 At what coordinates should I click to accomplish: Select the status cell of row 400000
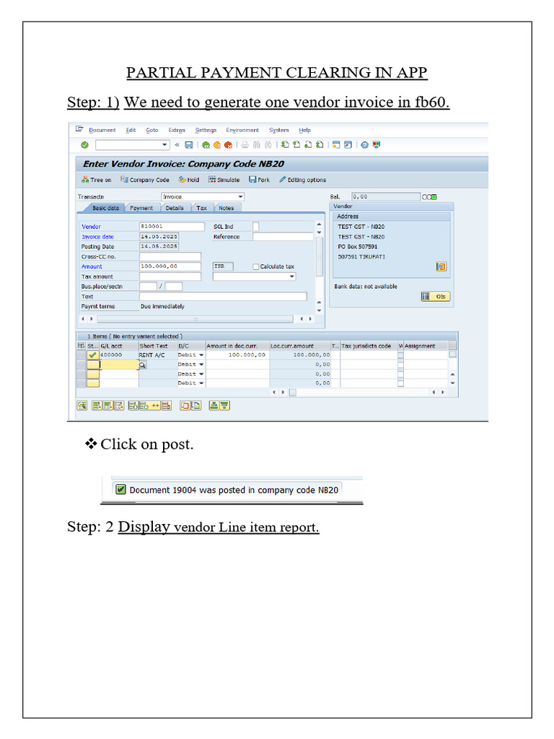pos(93,355)
